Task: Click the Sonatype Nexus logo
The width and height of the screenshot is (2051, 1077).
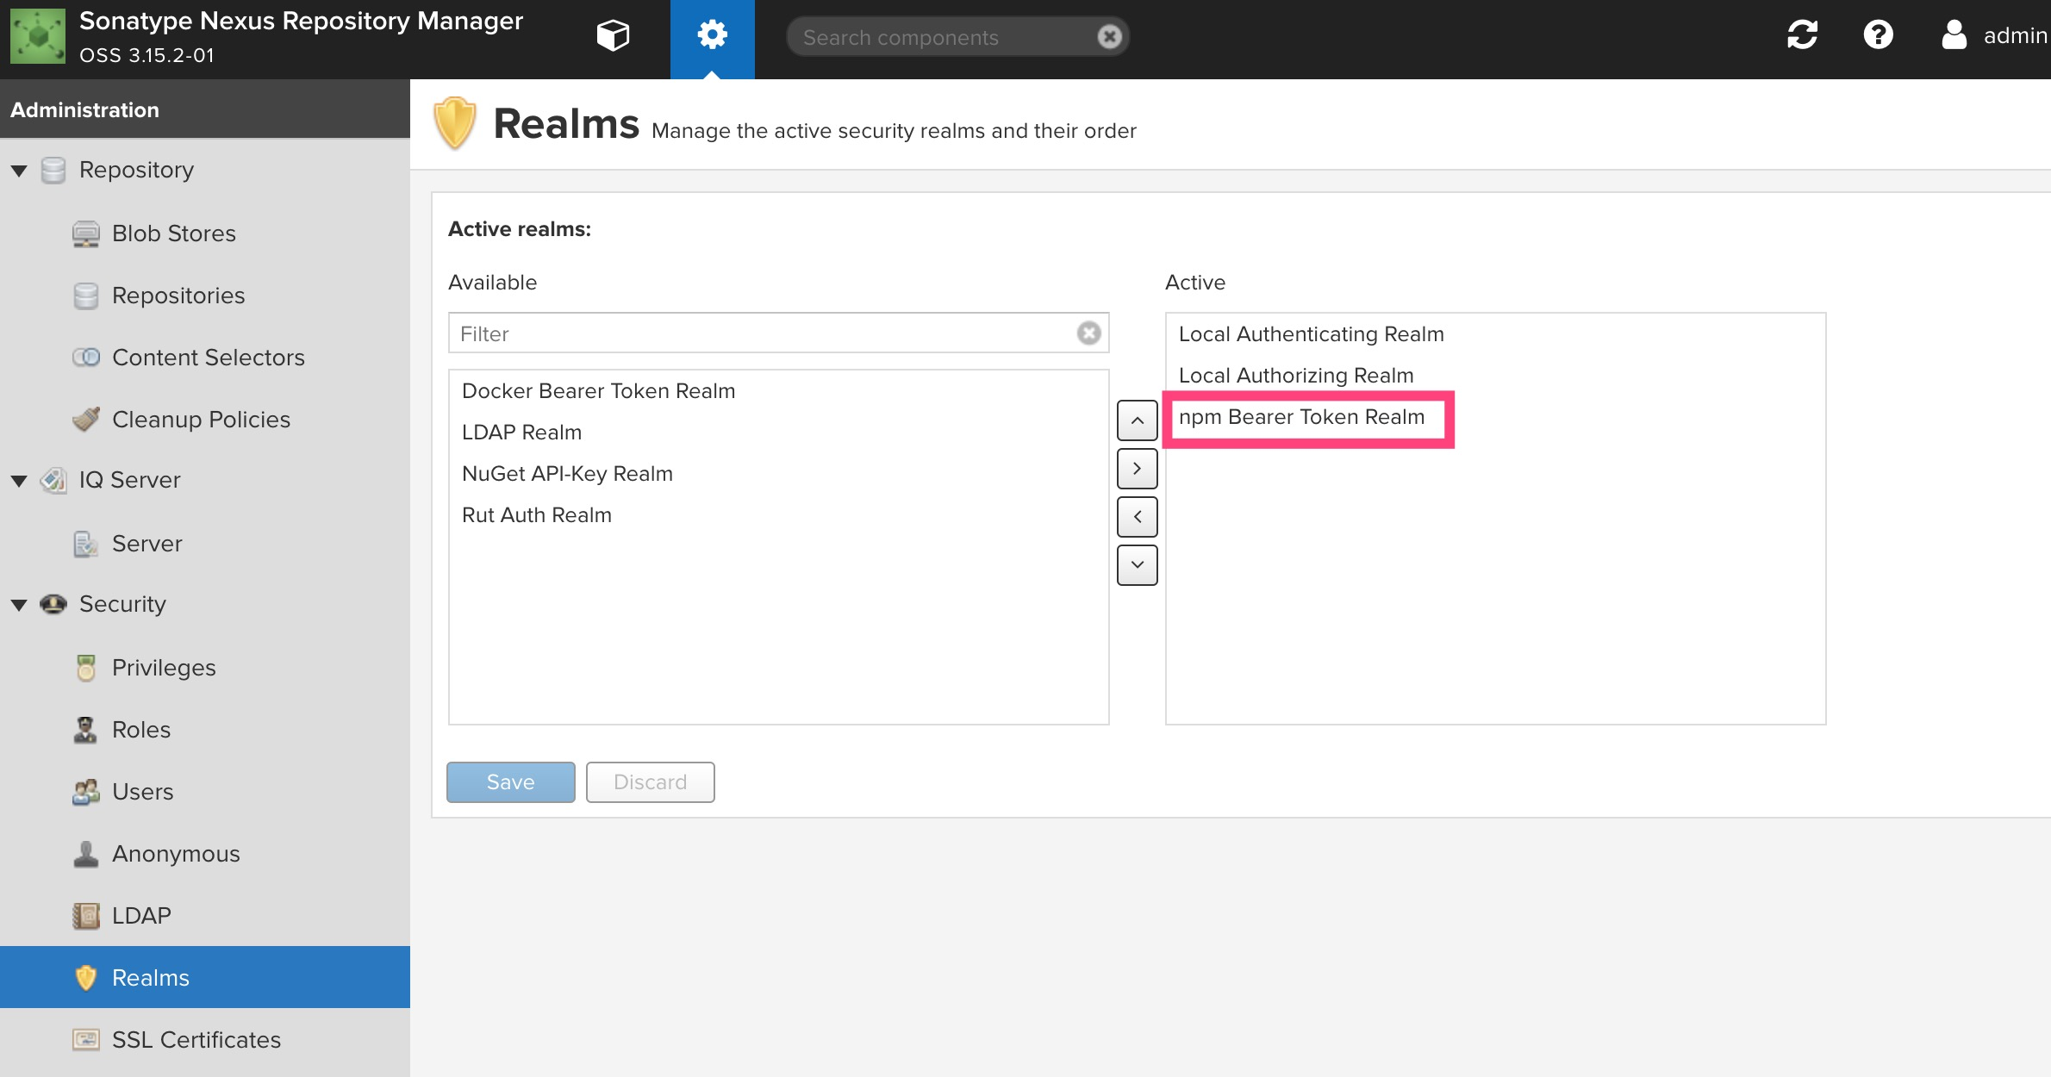Action: [38, 36]
